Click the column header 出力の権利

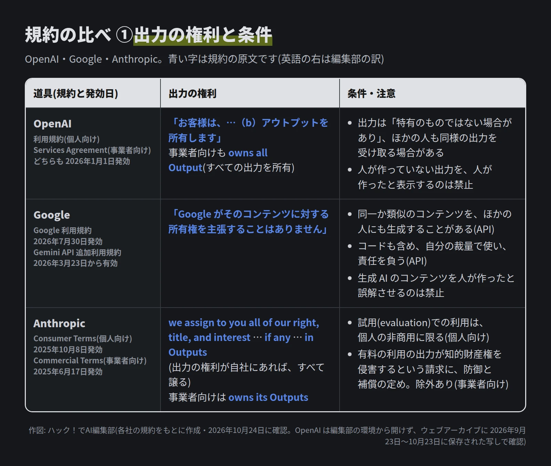(x=193, y=93)
